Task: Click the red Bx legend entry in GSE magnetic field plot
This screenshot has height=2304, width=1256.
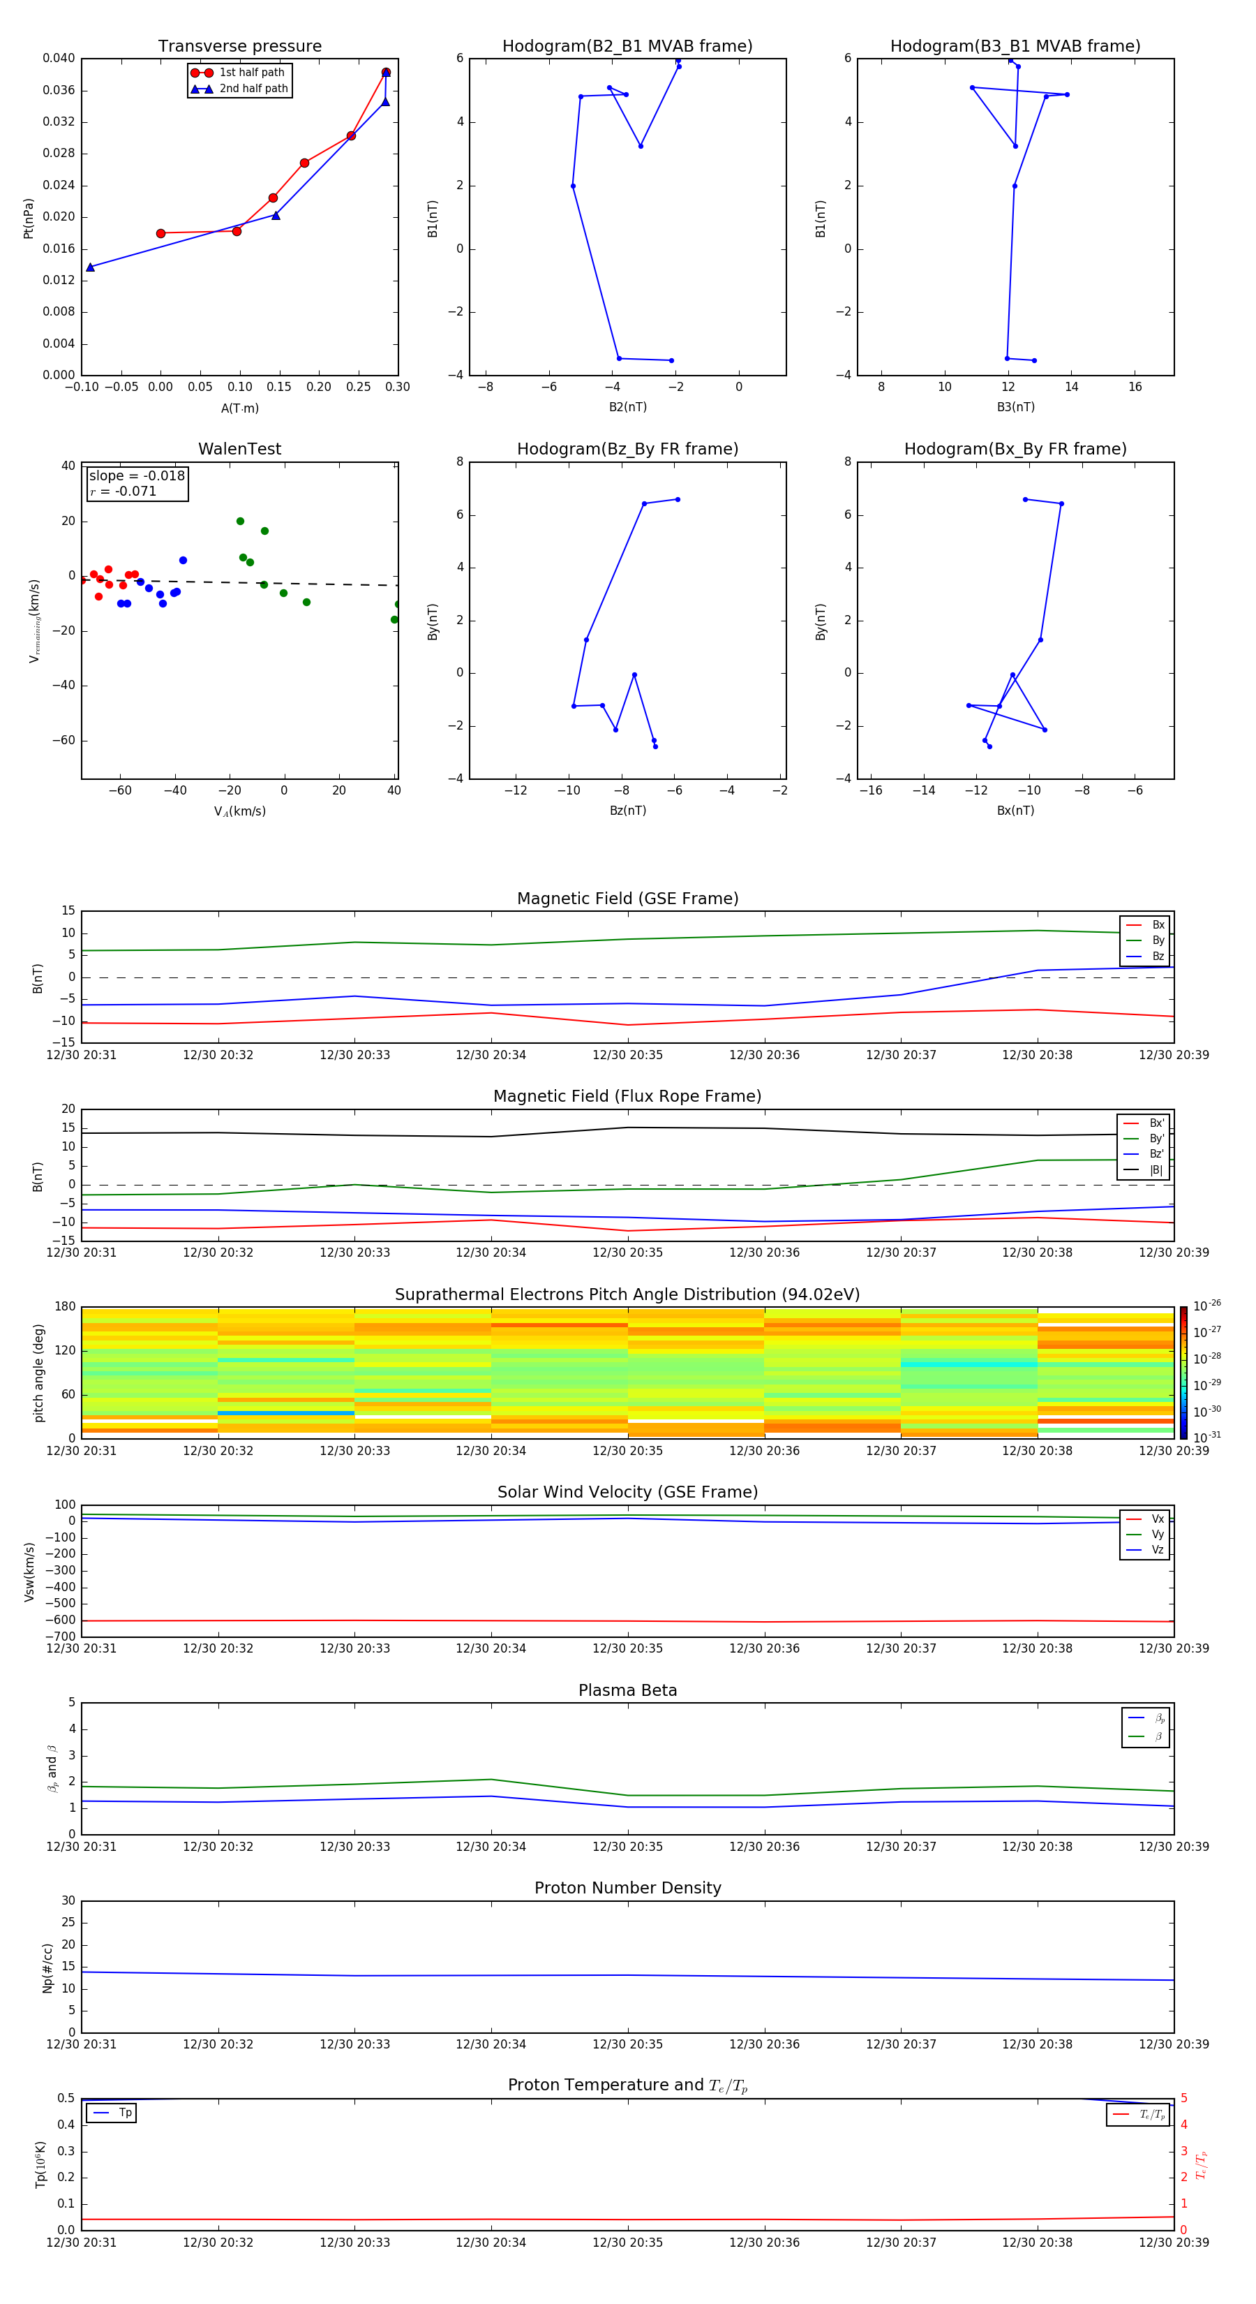Action: pos(1145,925)
